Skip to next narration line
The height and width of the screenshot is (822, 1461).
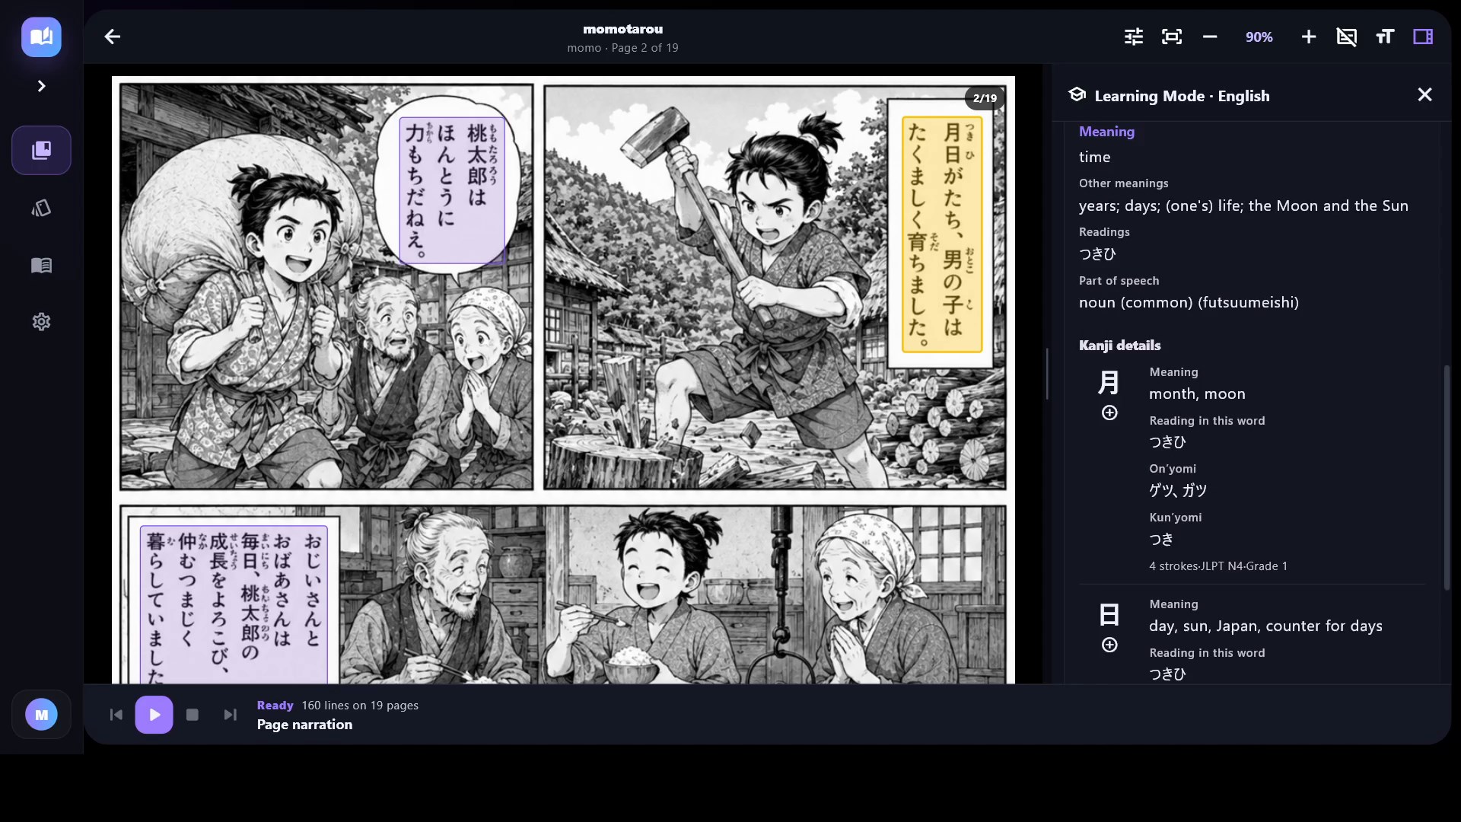tap(231, 715)
